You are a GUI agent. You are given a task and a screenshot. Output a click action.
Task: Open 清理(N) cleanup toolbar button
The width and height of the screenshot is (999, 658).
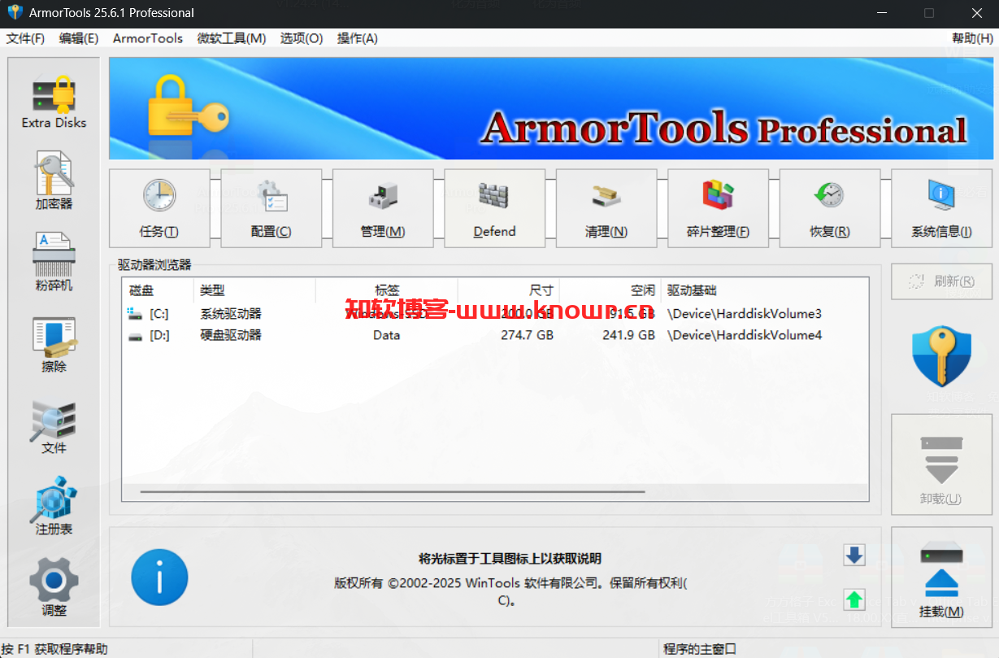point(606,208)
